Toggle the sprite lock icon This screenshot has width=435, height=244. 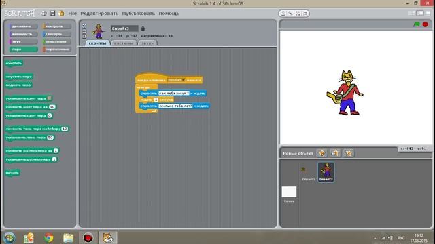click(x=143, y=28)
